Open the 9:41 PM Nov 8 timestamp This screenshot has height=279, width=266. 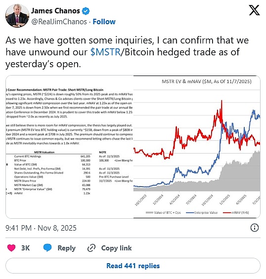(x=41, y=228)
